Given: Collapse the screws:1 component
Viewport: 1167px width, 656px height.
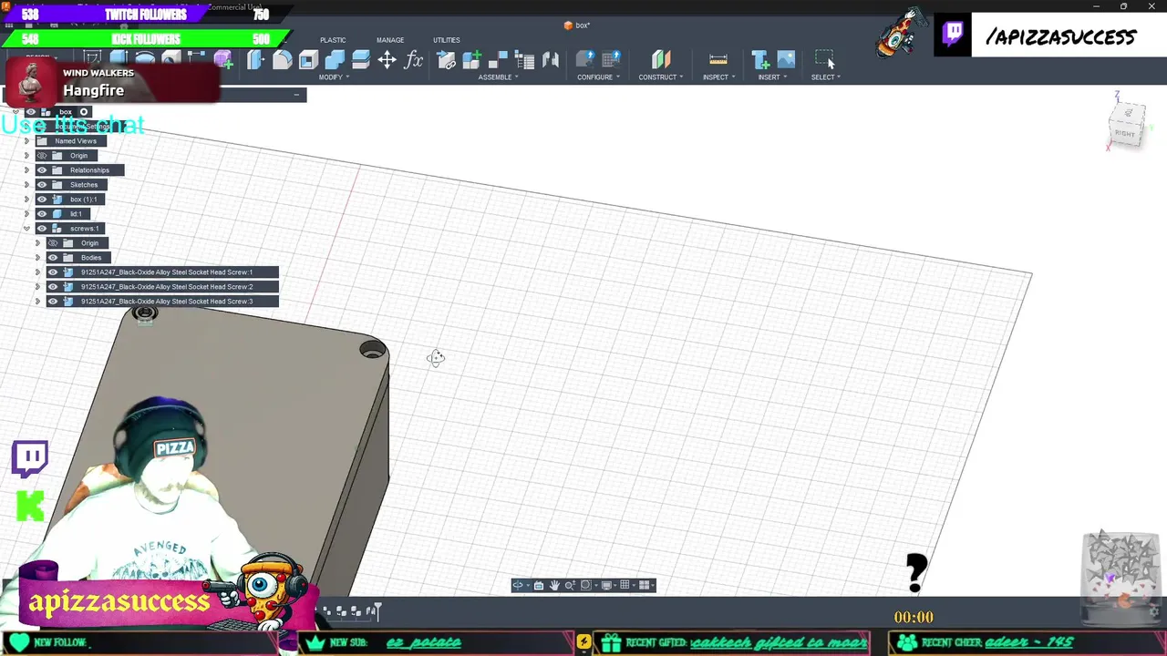Looking at the screenshot, I should coord(26,229).
